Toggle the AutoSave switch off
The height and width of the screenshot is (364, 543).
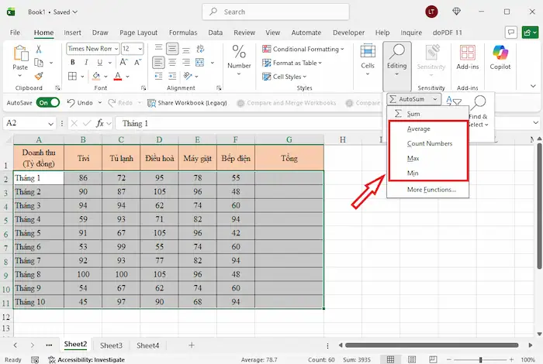[47, 102]
